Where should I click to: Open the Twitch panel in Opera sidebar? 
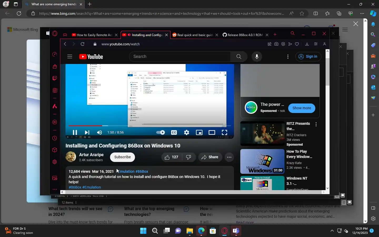pyautogui.click(x=55, y=78)
